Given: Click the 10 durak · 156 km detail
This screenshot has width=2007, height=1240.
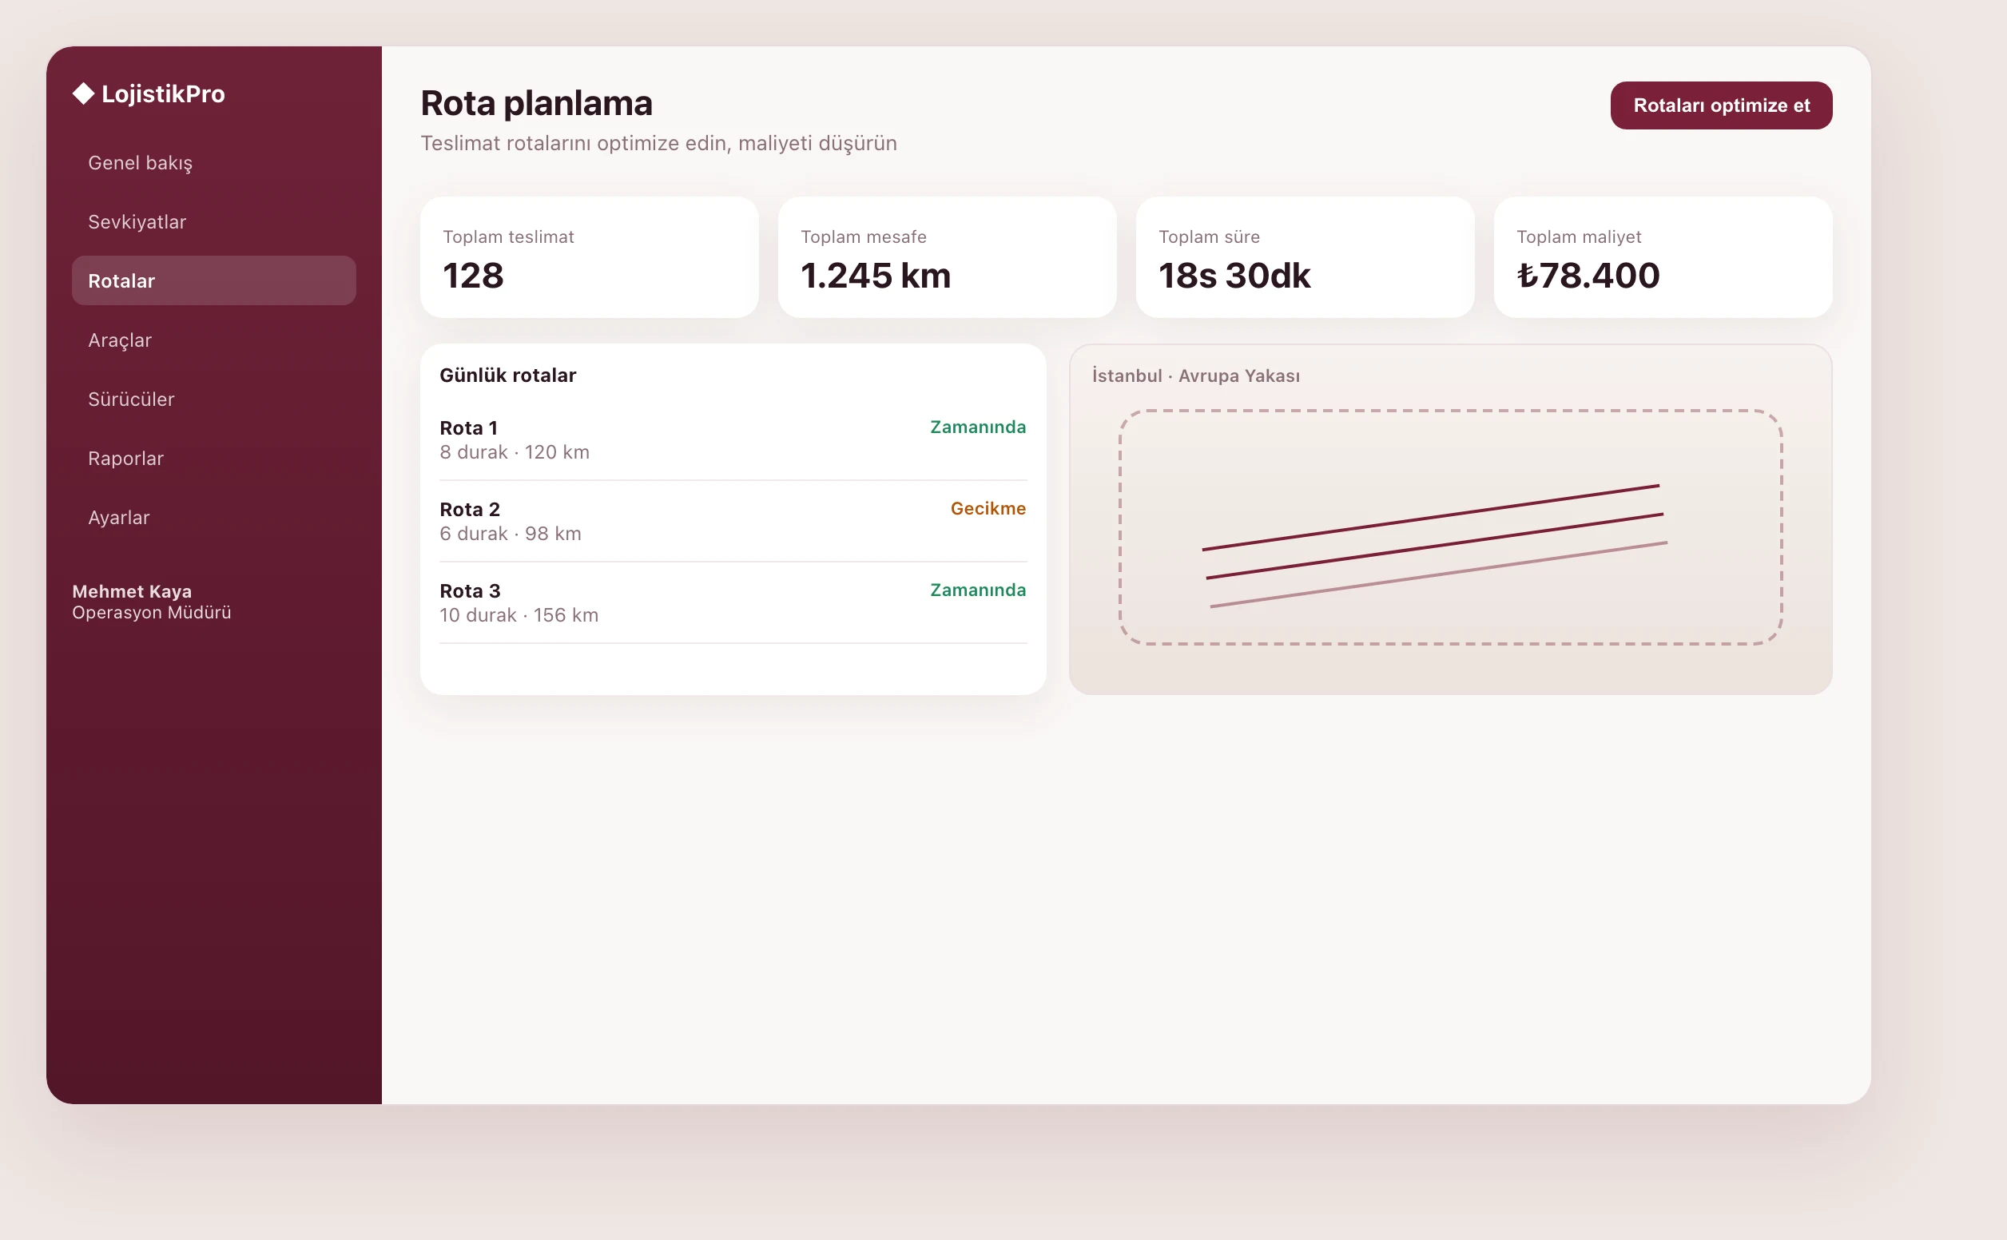Looking at the screenshot, I should coord(519,615).
